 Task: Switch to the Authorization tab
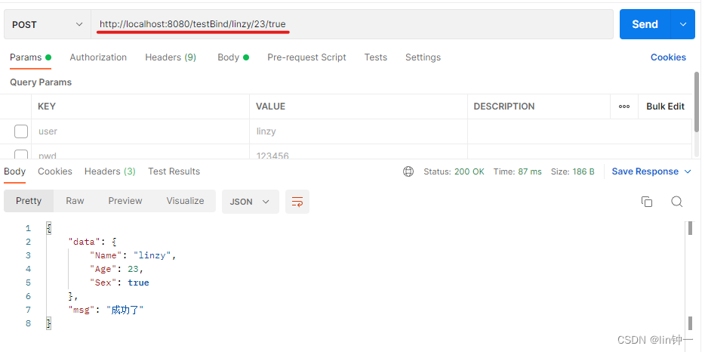tap(98, 57)
